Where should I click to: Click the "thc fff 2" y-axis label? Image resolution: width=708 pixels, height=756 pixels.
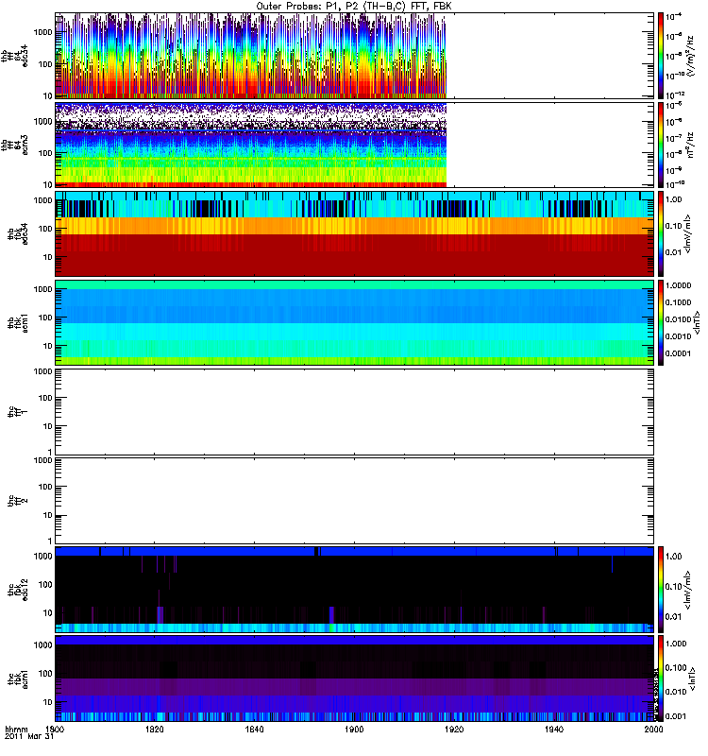tap(18, 501)
